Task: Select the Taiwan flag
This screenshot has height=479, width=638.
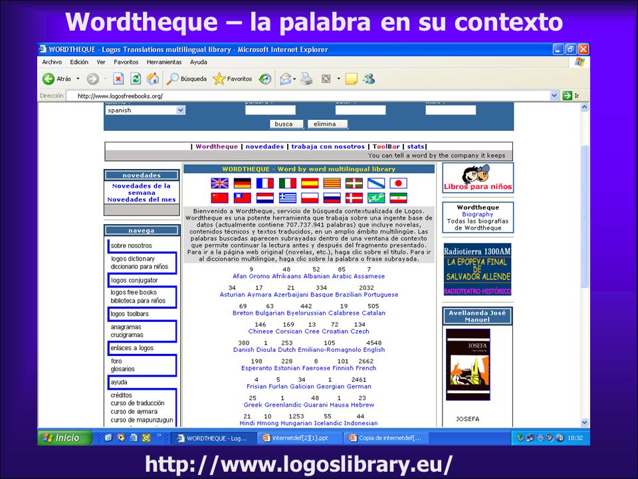Action: [x=243, y=198]
